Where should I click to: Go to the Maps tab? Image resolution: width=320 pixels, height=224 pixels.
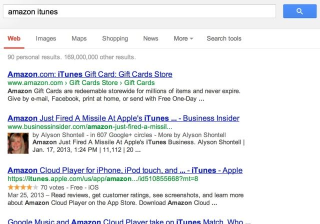click(79, 38)
